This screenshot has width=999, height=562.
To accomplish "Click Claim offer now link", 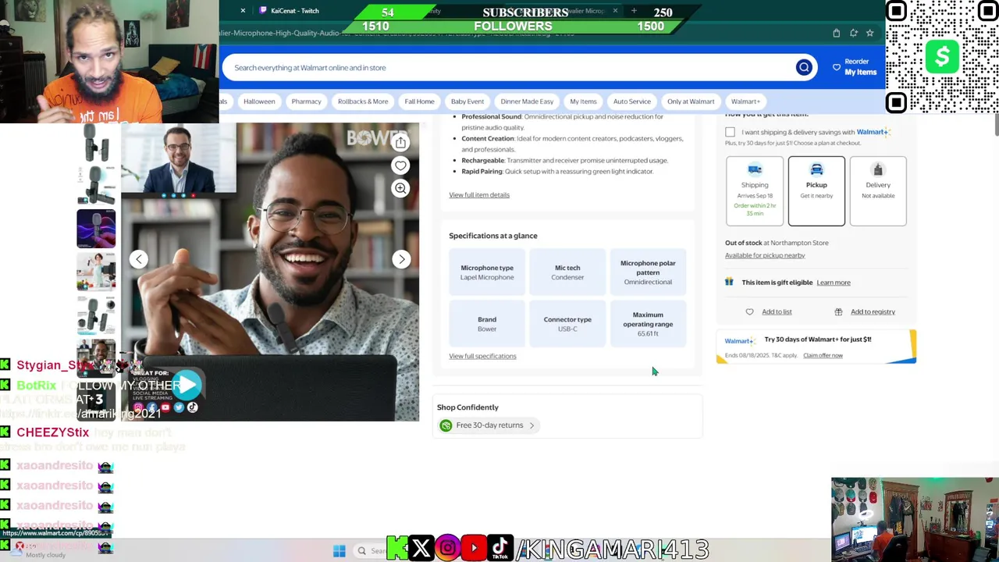I will coord(823,355).
